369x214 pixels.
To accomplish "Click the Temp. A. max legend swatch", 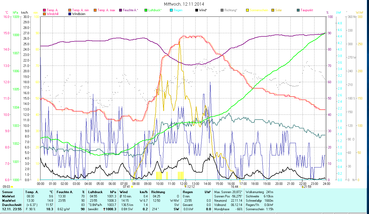I will (x=95, y=10).
